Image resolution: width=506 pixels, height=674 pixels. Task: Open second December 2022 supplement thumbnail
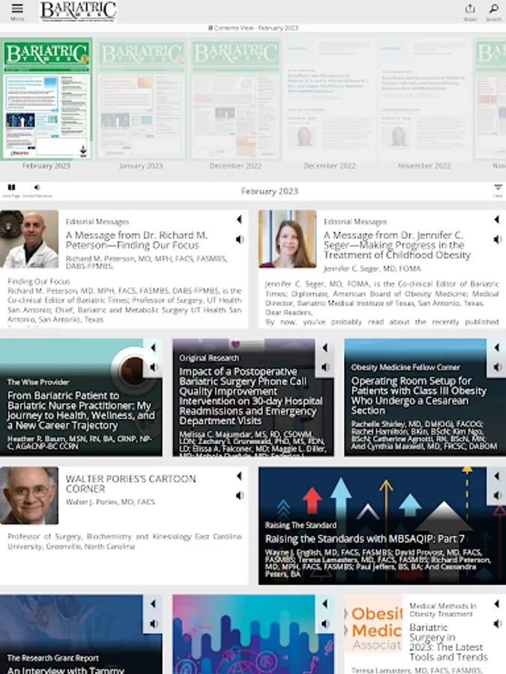[x=330, y=99]
